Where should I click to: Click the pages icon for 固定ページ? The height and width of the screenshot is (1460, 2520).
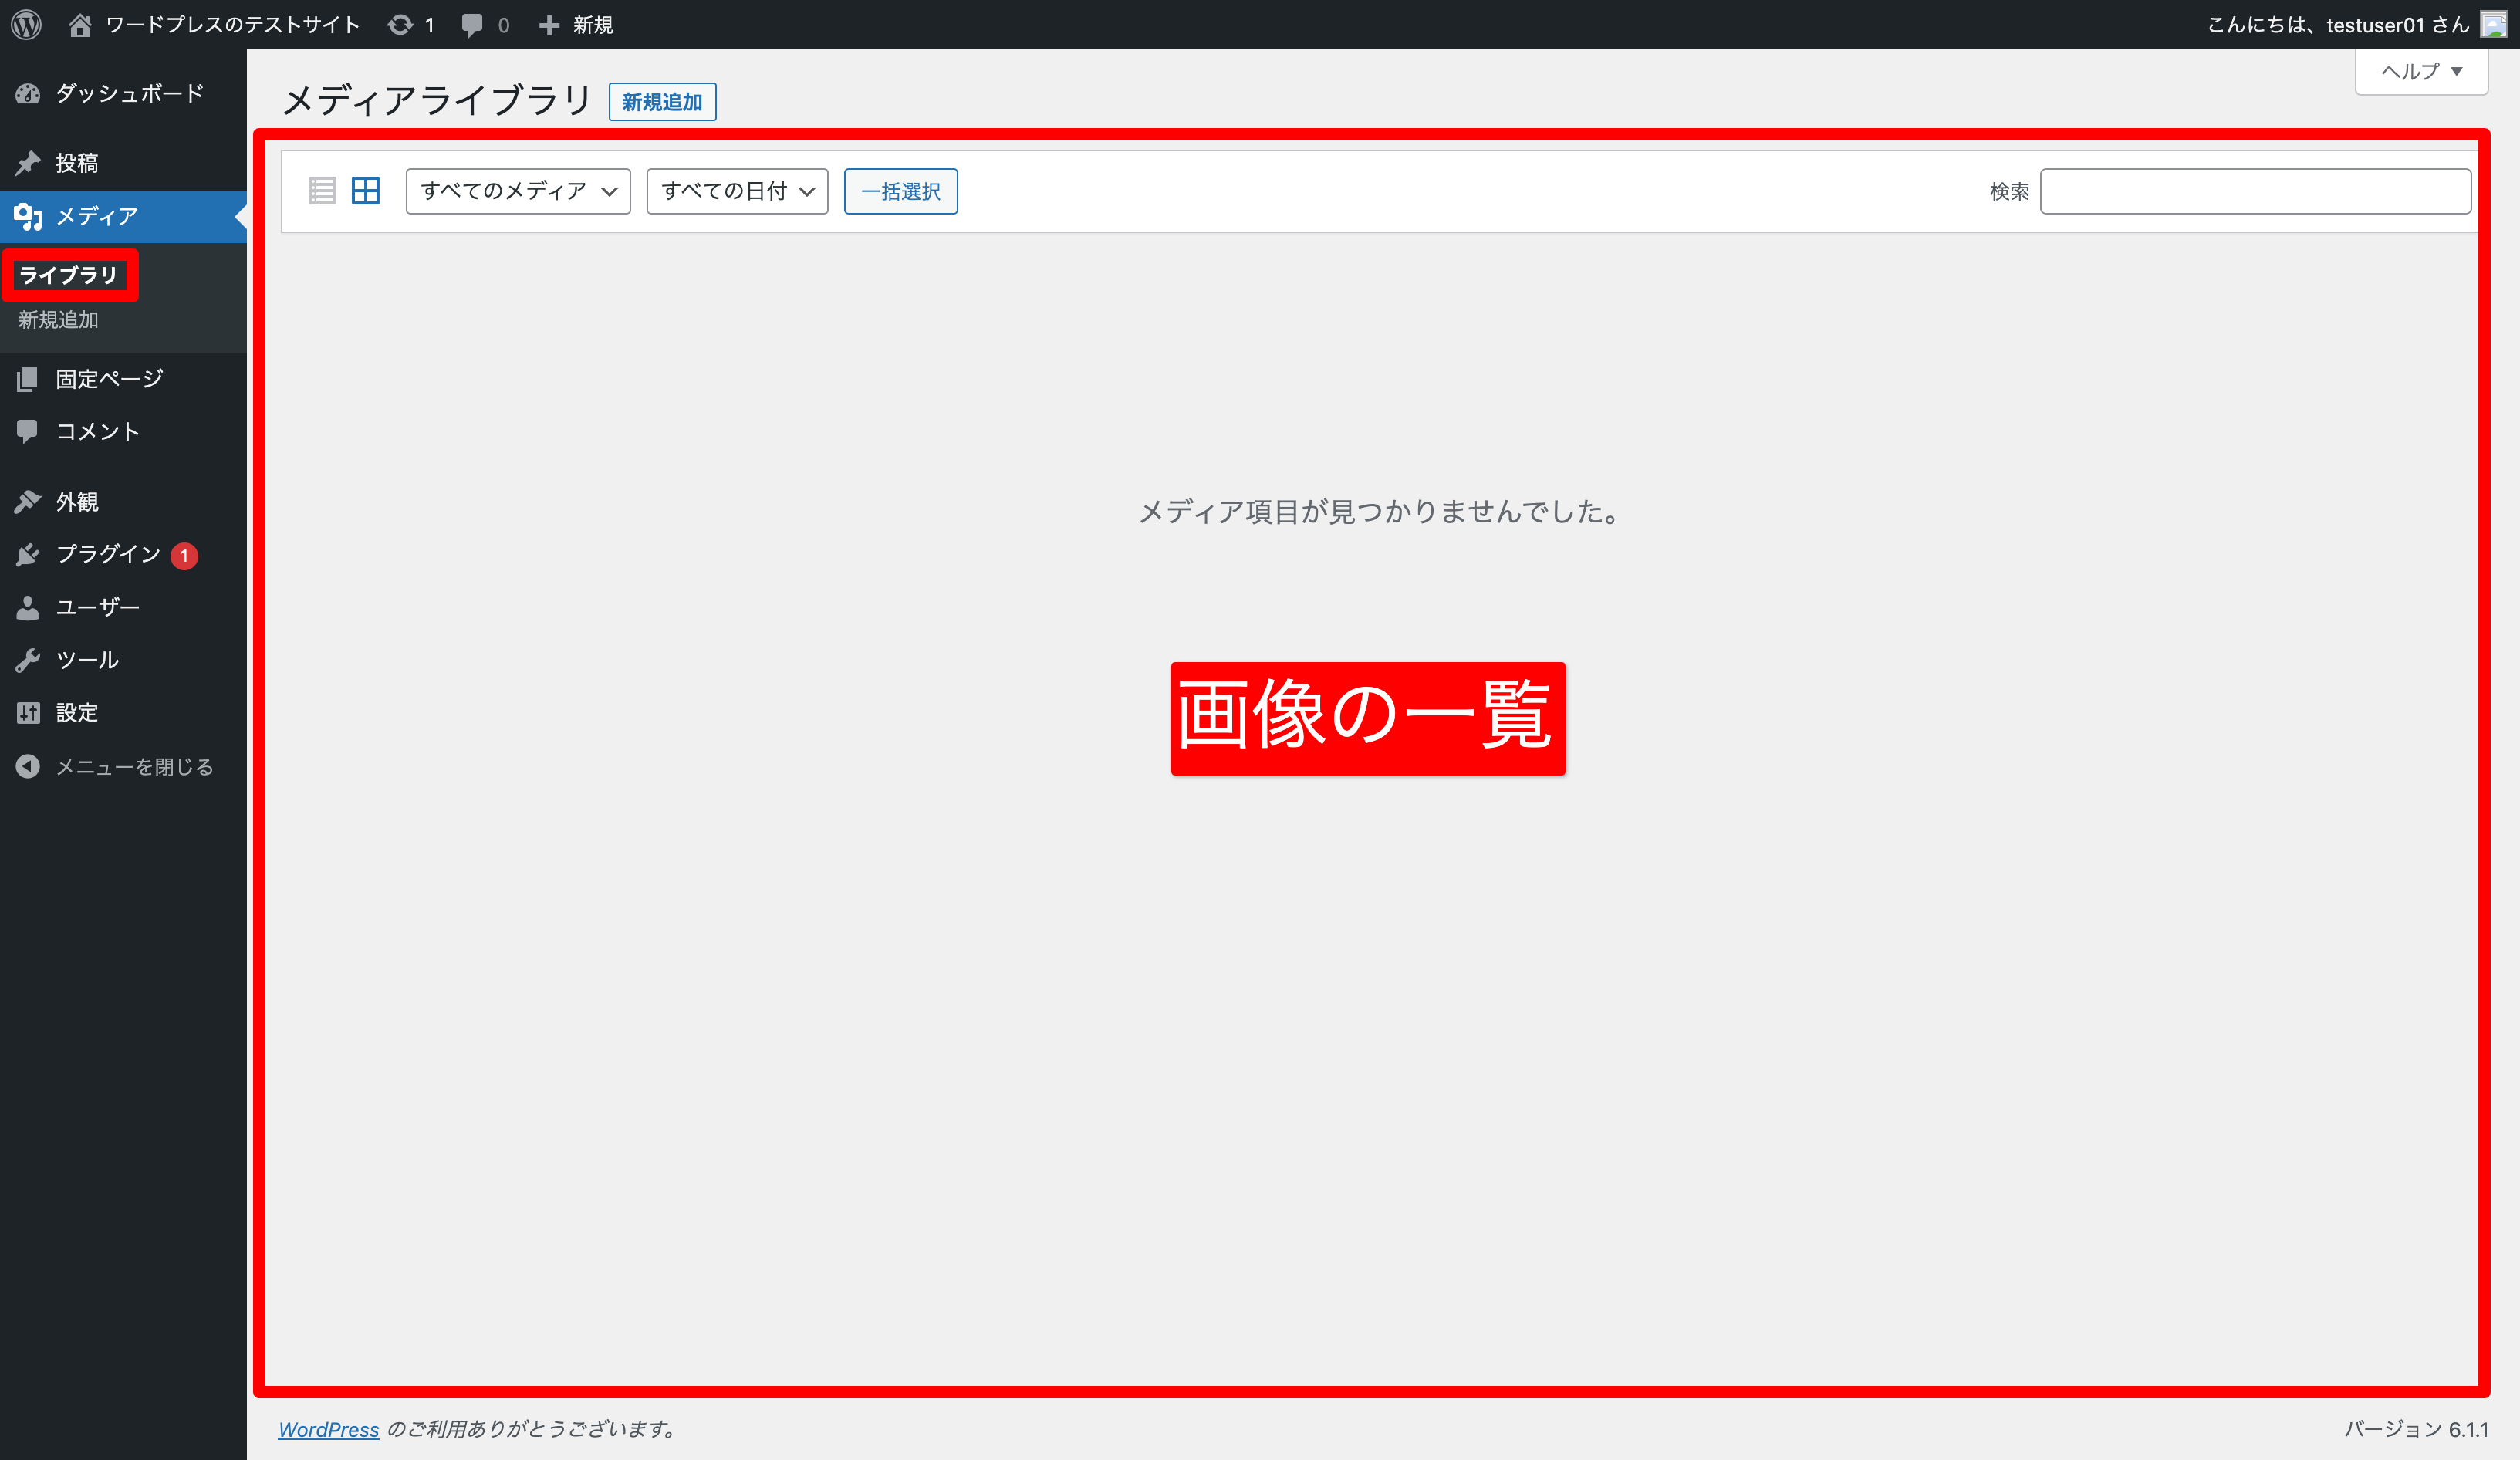click(28, 379)
